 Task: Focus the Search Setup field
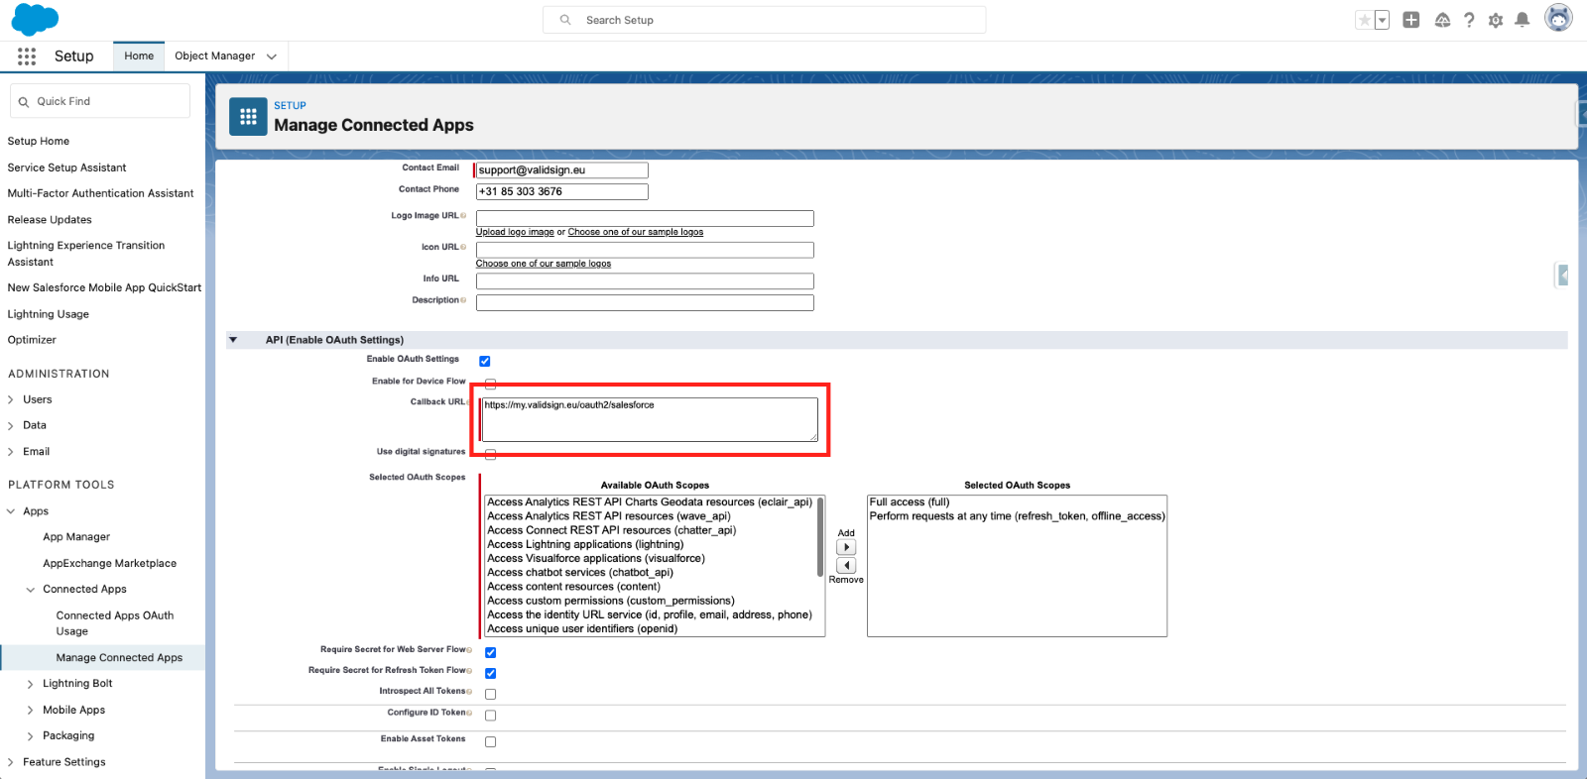click(x=764, y=20)
